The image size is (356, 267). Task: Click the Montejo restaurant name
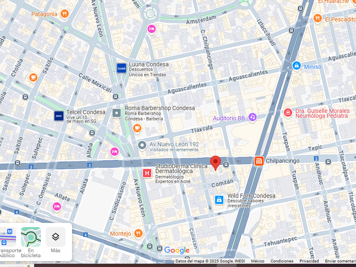click(x=120, y=234)
